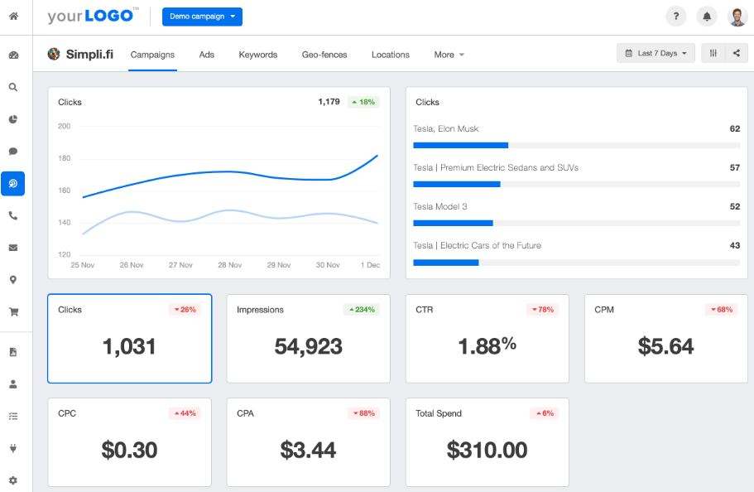Screen dimensions: 754x492
Task: Click the Premium Electric Sedans and SUVs bar
Action: coord(577,184)
